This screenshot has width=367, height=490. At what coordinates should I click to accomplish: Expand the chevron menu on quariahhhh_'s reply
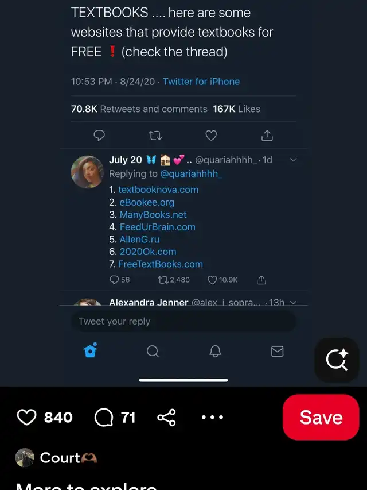tap(293, 160)
